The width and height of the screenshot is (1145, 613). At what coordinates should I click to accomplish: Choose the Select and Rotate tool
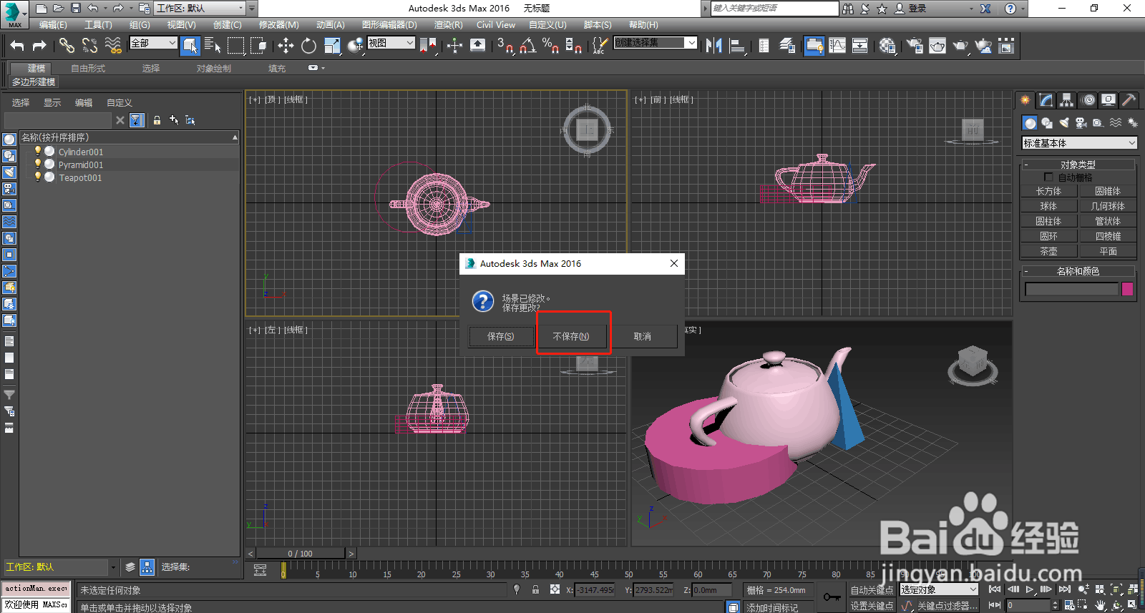click(x=308, y=46)
